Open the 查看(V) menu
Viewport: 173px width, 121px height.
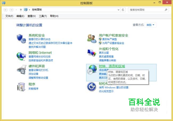[x=32, y=16]
